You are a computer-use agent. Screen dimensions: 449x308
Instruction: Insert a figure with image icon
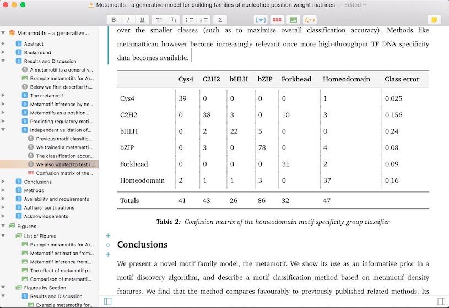click(x=294, y=20)
